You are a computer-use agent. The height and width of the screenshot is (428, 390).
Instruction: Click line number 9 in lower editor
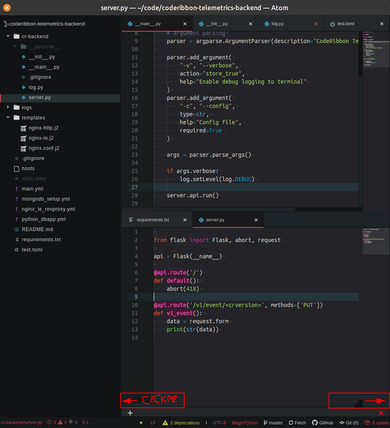[x=136, y=297]
